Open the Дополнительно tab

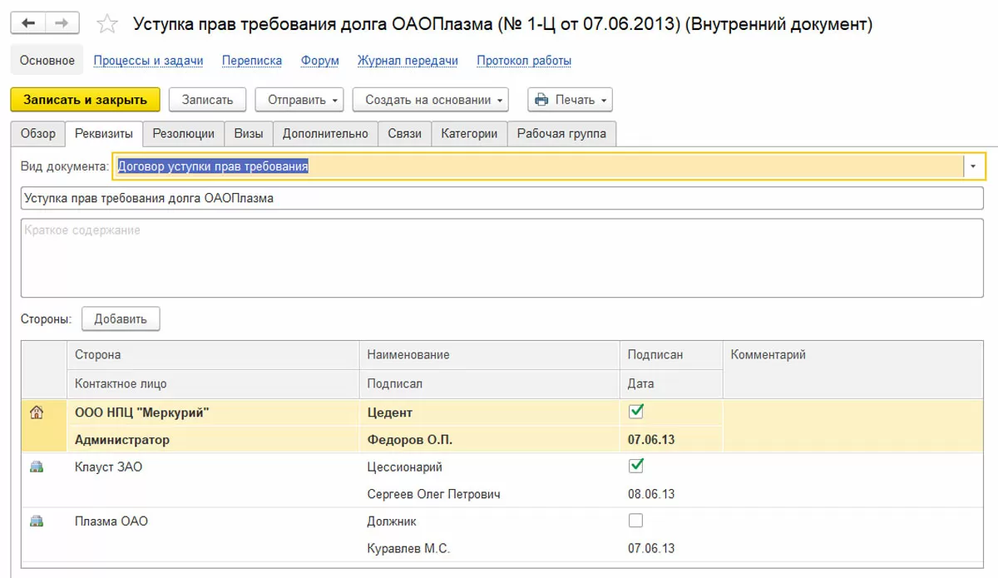tap(325, 133)
